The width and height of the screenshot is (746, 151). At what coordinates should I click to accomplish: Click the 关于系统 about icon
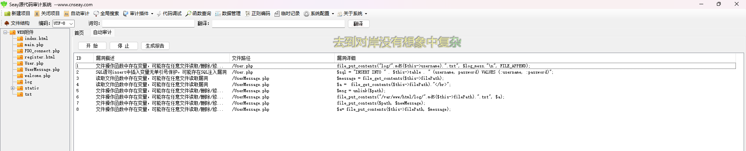[339, 14]
